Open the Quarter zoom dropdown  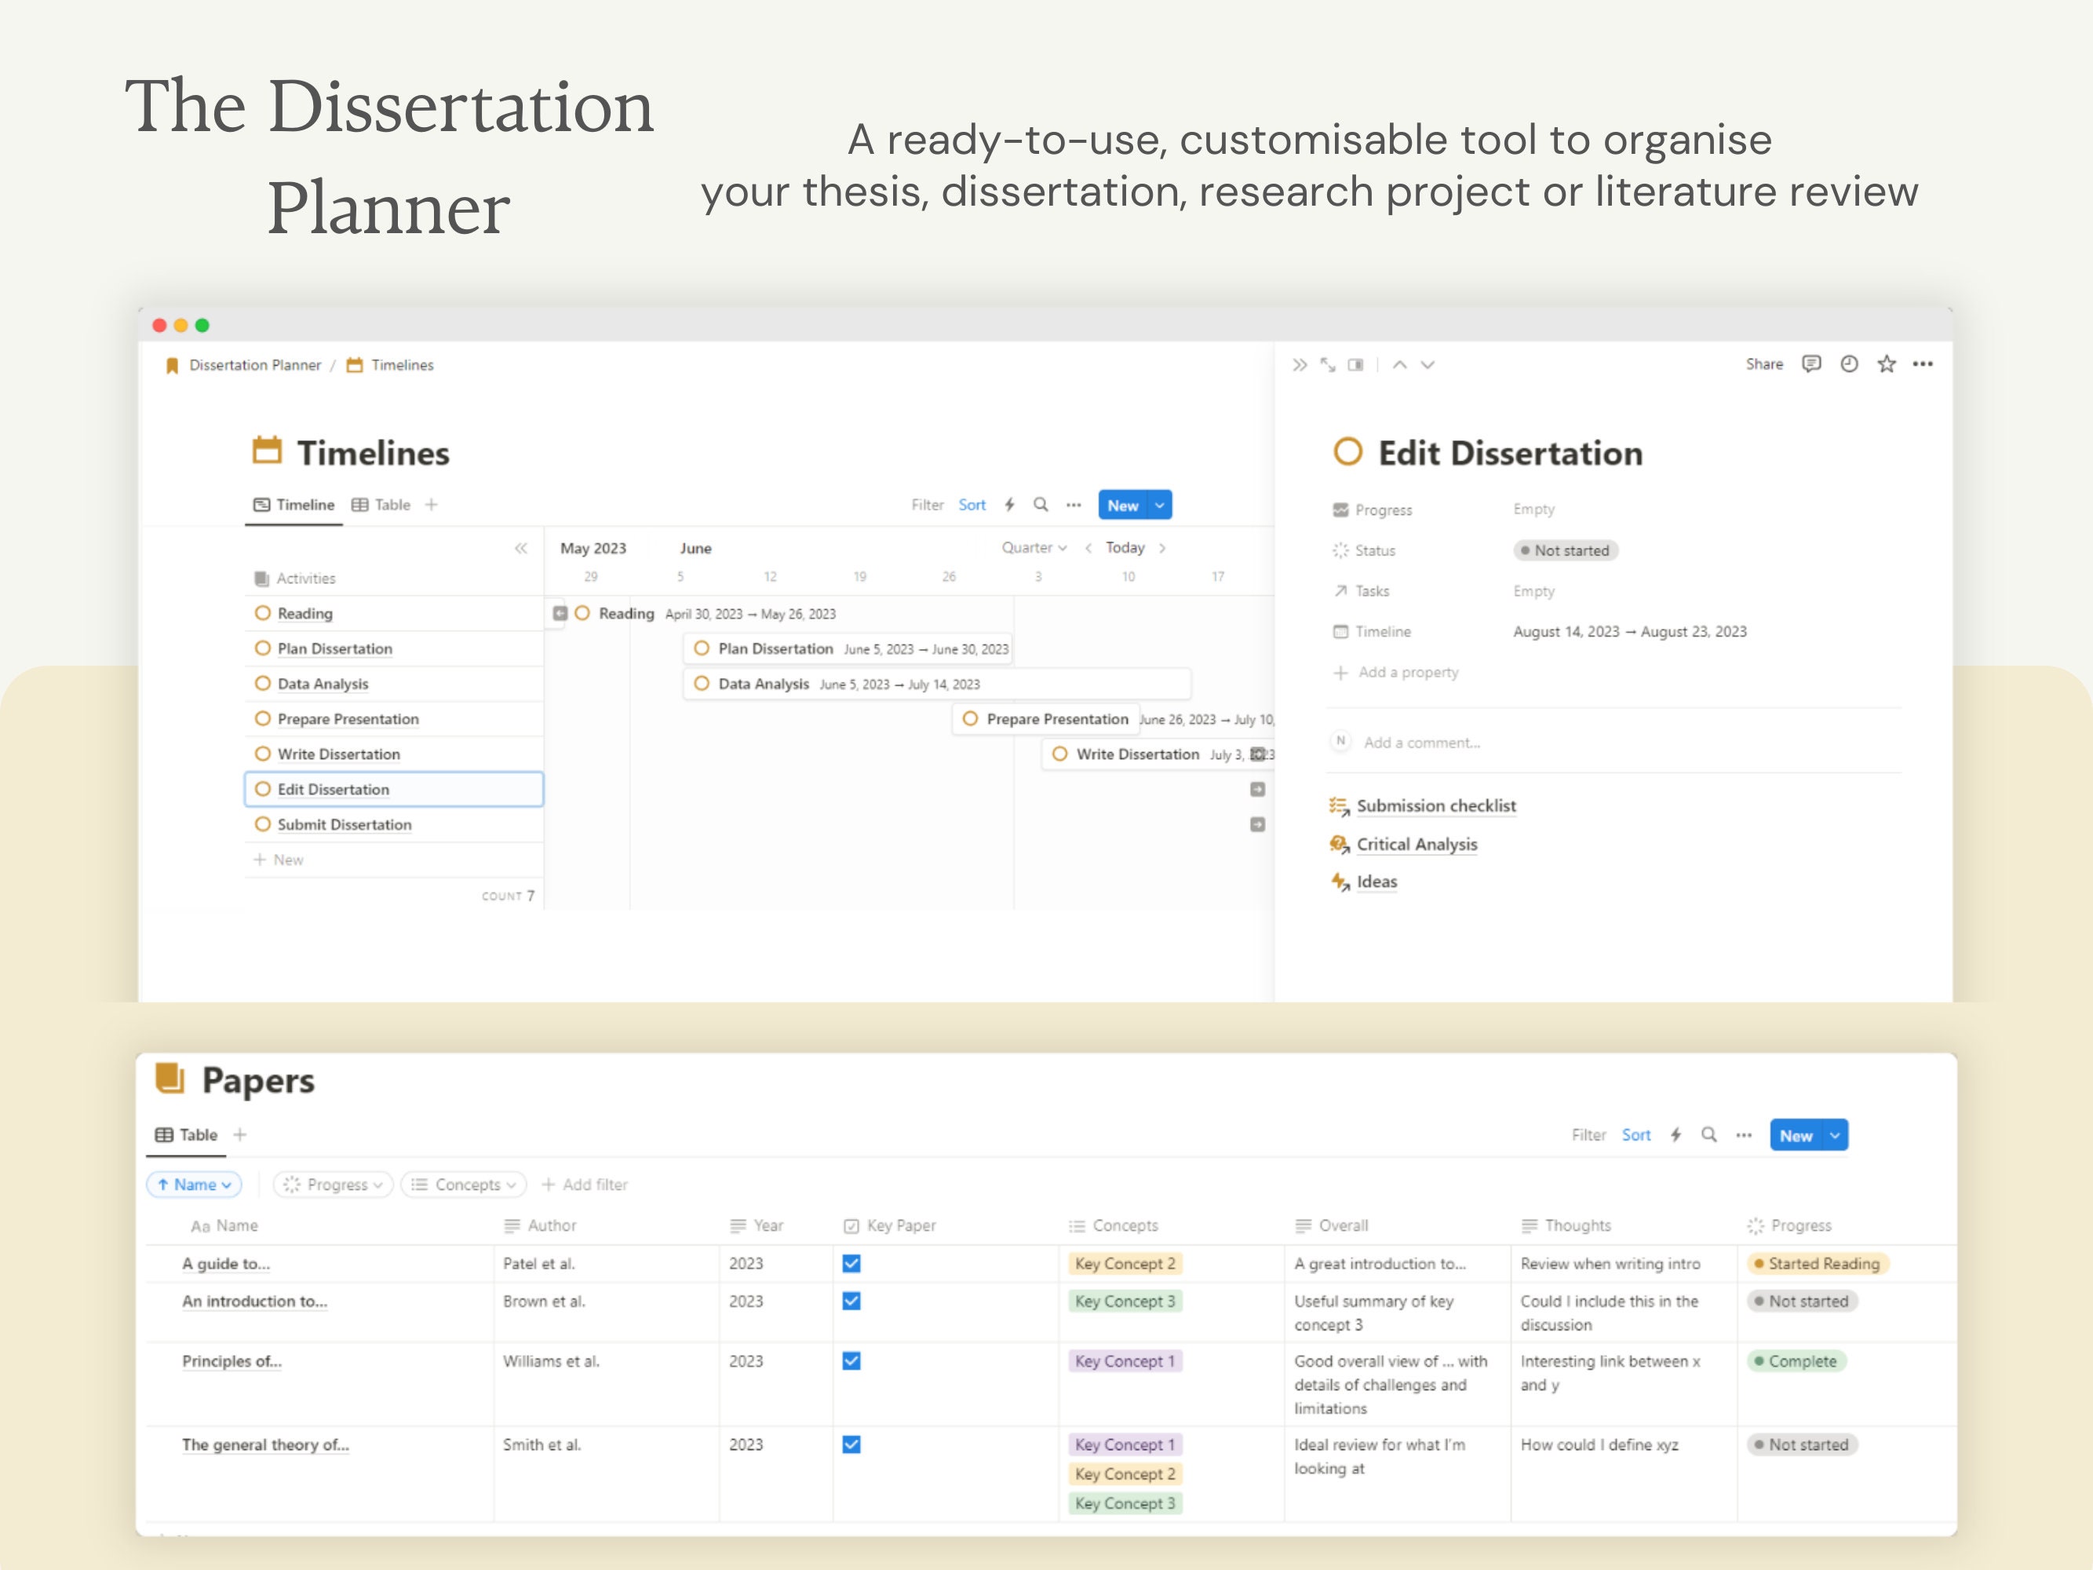1034,547
